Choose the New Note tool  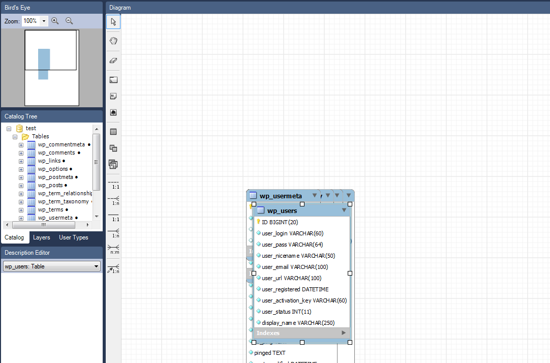(x=113, y=96)
